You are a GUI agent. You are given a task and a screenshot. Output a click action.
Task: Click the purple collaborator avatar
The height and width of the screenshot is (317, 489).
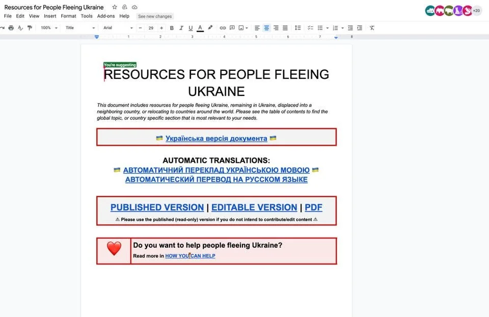click(x=458, y=11)
